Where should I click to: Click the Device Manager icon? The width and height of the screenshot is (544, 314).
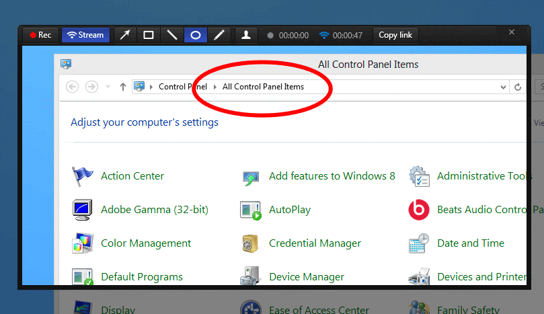[250, 276]
